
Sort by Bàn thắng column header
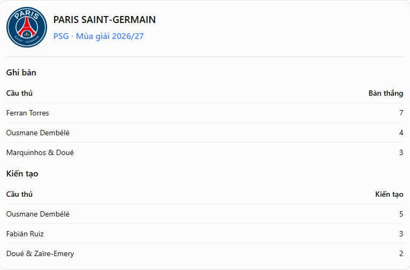pyautogui.click(x=386, y=93)
